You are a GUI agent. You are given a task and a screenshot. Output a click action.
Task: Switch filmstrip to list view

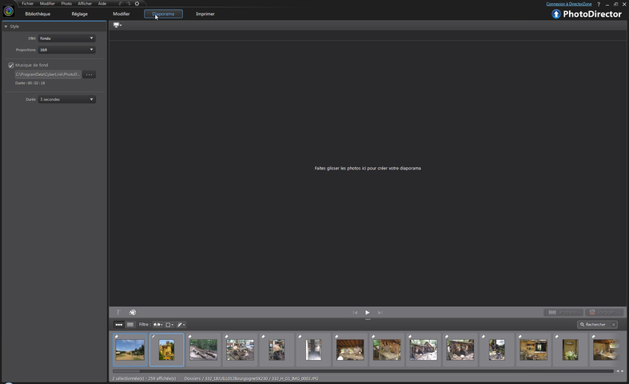(130, 324)
